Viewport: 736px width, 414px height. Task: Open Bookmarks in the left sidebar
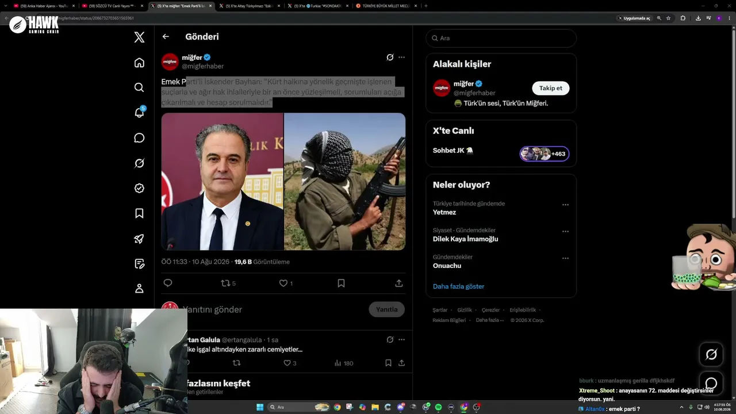coord(139,213)
